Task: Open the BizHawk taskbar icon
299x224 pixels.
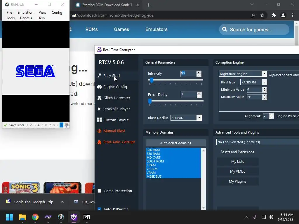Action: 61,217
